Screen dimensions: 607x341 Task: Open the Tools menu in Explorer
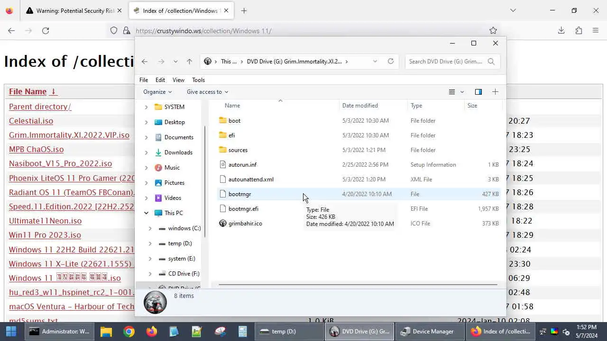(x=198, y=80)
